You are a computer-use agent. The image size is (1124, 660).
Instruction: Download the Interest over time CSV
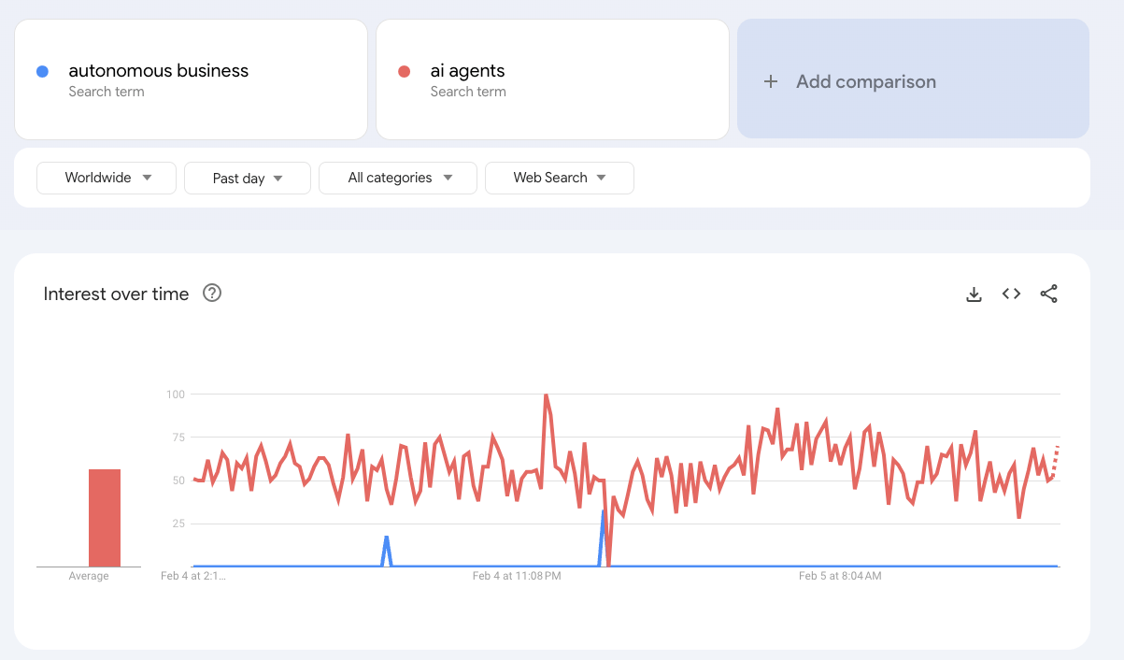coord(974,294)
